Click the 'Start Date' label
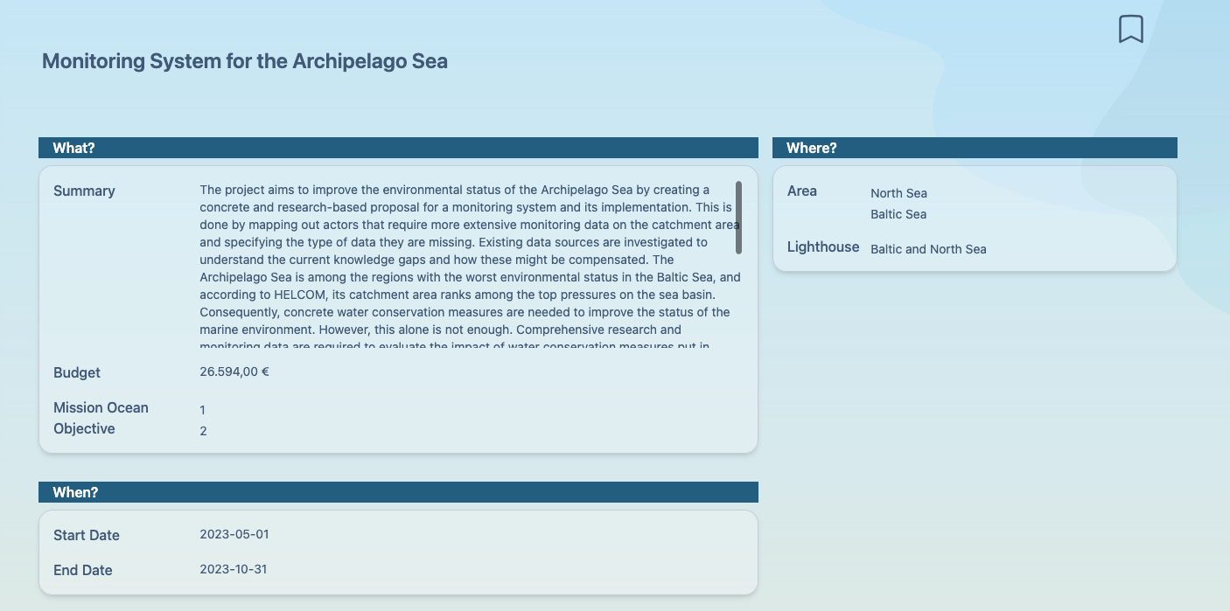The width and height of the screenshot is (1230, 611). pyautogui.click(x=87, y=535)
